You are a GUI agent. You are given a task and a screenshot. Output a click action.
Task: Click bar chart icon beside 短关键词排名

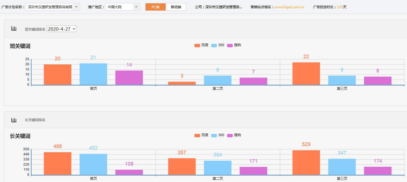(x=14, y=28)
